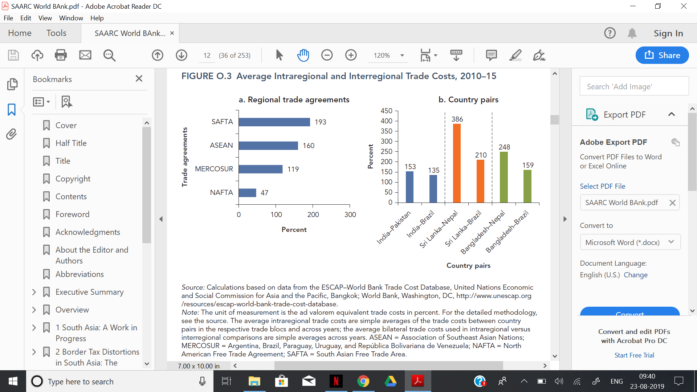This screenshot has height=392, width=697.
Task: Zoom in with the plus icon
Action: [351, 55]
